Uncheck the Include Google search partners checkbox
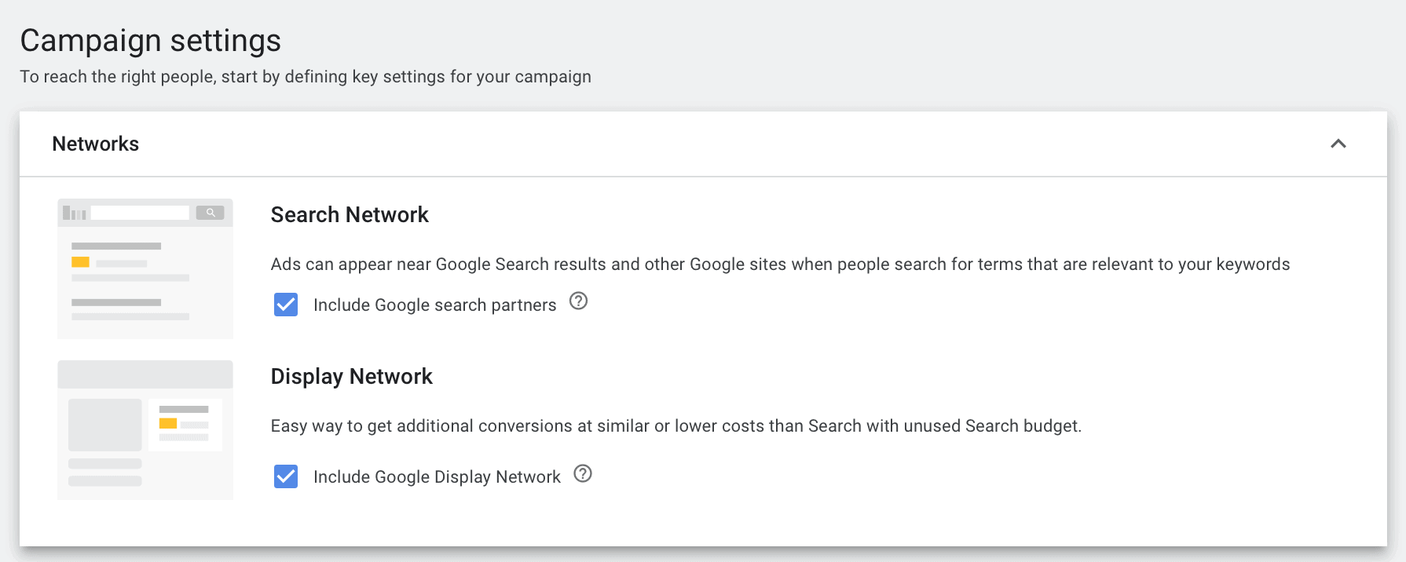Viewport: 1406px width, 562px height. pos(286,305)
